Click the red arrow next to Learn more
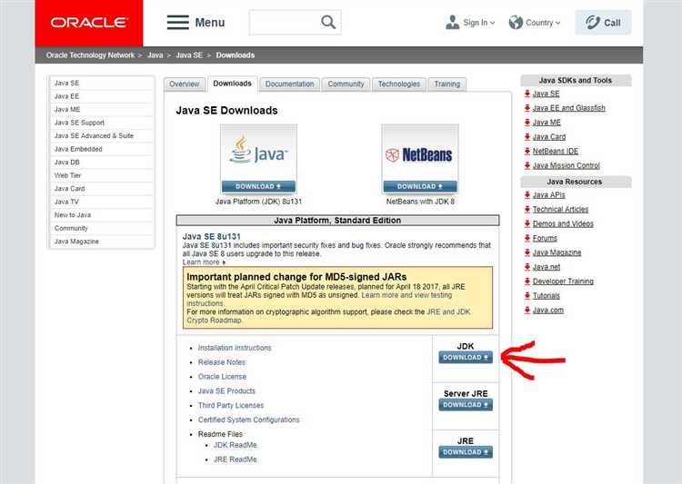The image size is (682, 484). pyautogui.click(x=224, y=262)
